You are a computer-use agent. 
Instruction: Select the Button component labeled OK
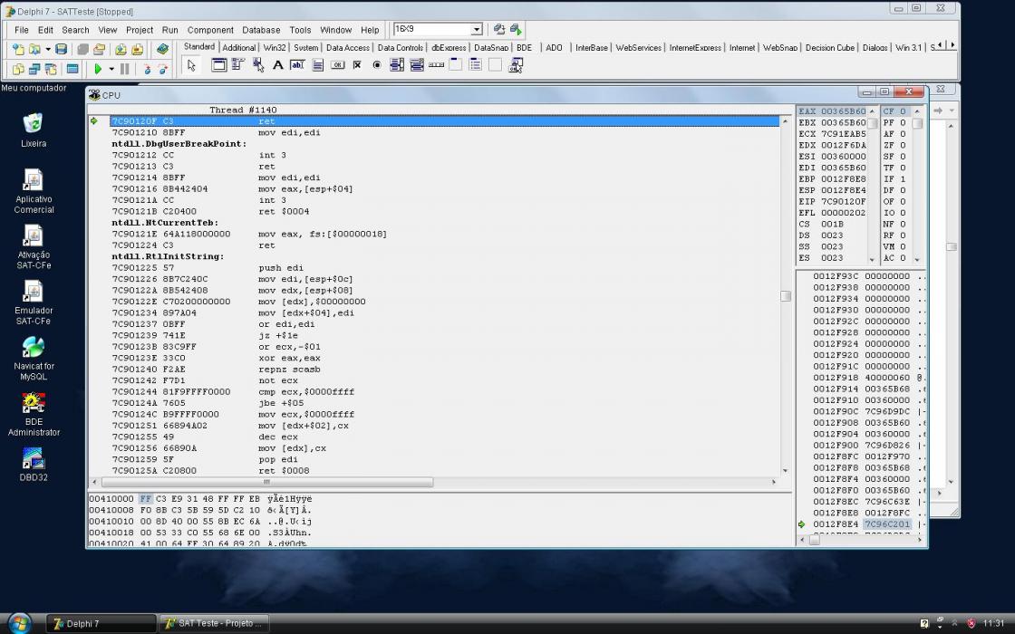coord(337,64)
